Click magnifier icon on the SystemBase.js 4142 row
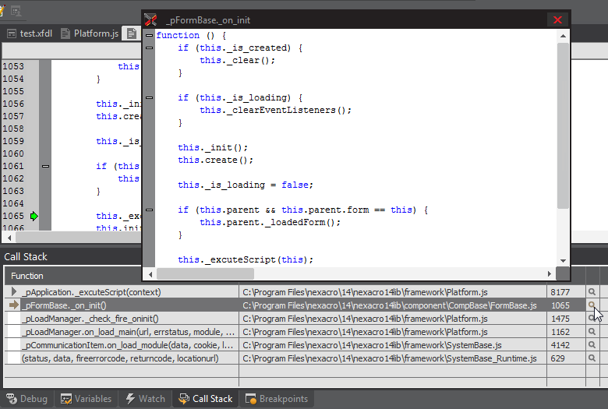 tap(592, 345)
